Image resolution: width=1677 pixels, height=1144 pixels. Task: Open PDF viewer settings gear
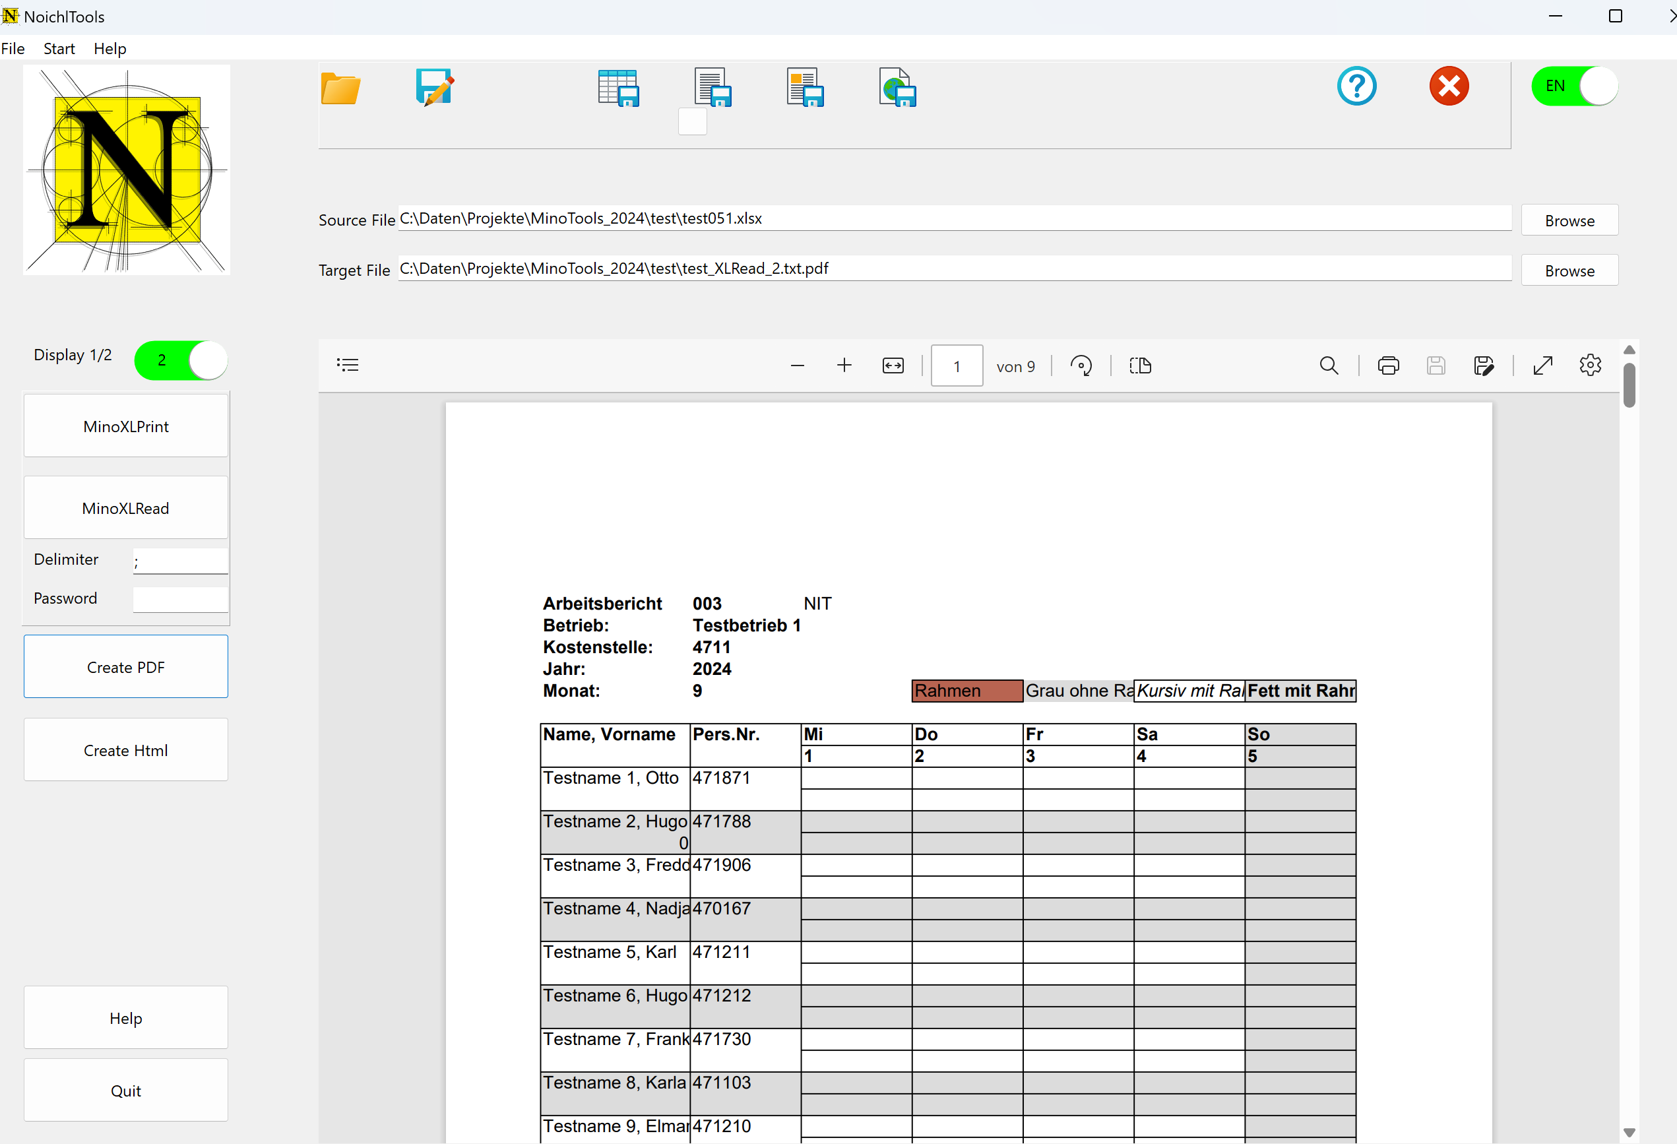tap(1591, 366)
